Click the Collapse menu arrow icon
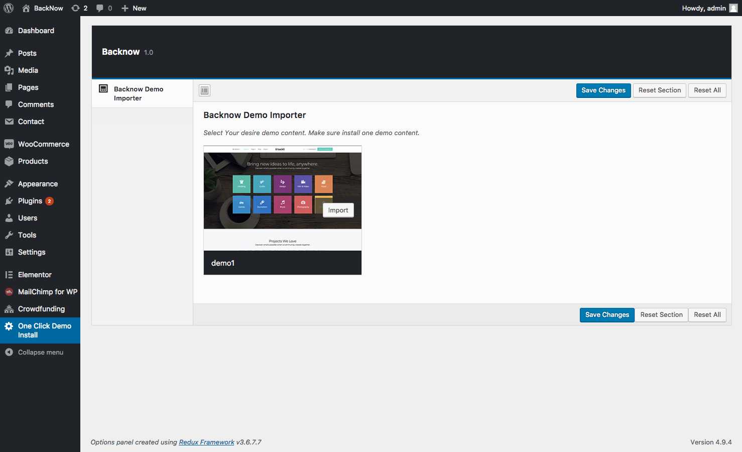Viewport: 742px width, 452px height. pyautogui.click(x=9, y=352)
